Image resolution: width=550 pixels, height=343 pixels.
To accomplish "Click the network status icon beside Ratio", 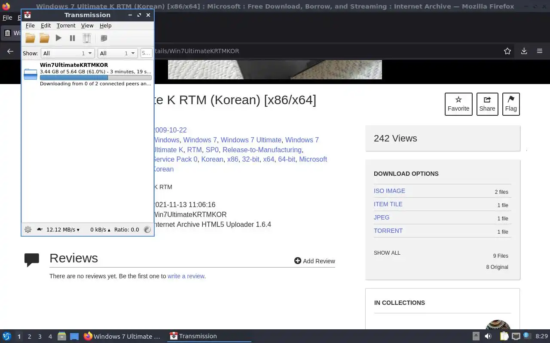I will [147, 229].
